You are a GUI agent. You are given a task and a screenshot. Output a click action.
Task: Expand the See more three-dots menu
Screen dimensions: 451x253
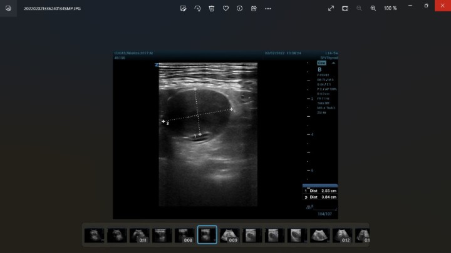click(268, 8)
